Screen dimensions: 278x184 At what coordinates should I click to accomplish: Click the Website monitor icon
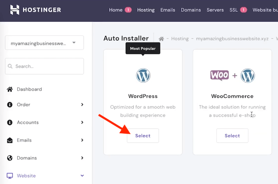pyautogui.click(x=10, y=176)
